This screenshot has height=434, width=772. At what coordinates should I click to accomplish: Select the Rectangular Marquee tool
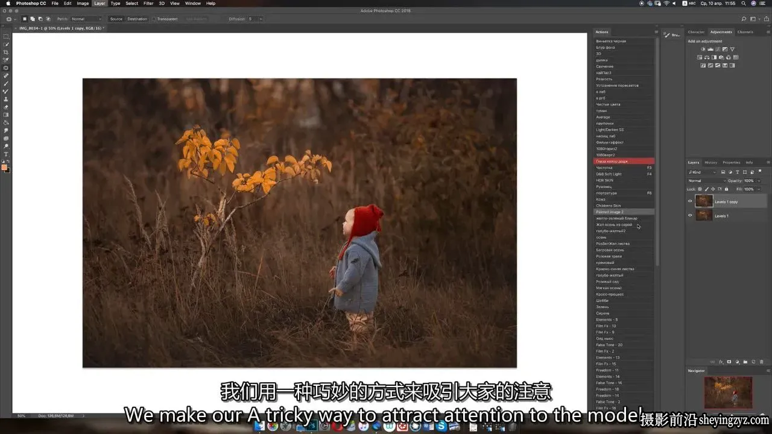[6, 37]
